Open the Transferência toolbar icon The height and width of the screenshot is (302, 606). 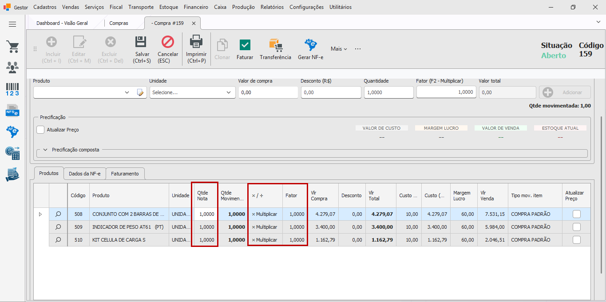[x=275, y=45]
